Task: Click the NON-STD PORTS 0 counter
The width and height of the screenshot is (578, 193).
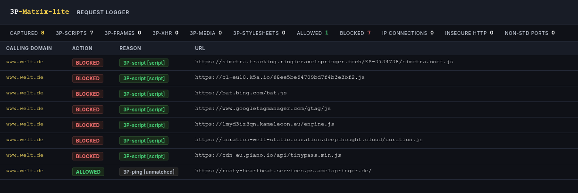Action: pyautogui.click(x=530, y=33)
